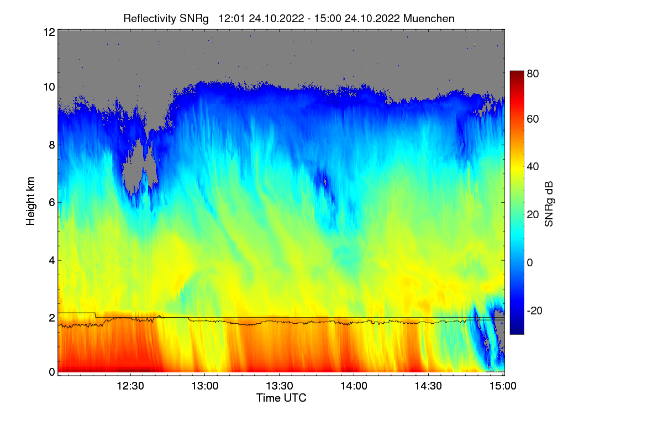Click the 10 km height tick label
Screen dimensions: 663x442
click(x=49, y=87)
